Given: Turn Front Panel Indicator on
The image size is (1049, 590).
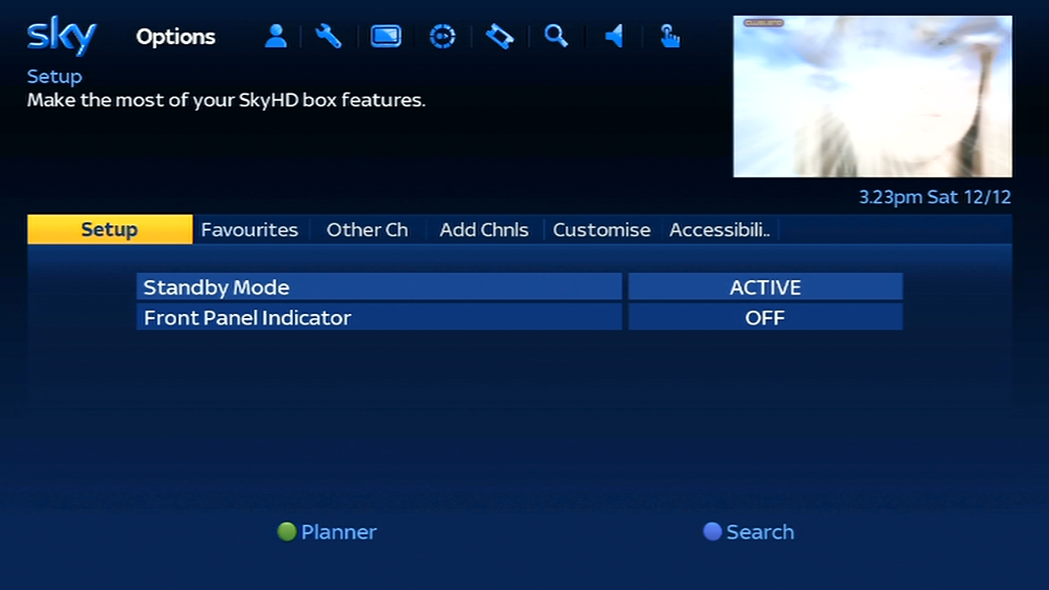Looking at the screenshot, I should (765, 318).
